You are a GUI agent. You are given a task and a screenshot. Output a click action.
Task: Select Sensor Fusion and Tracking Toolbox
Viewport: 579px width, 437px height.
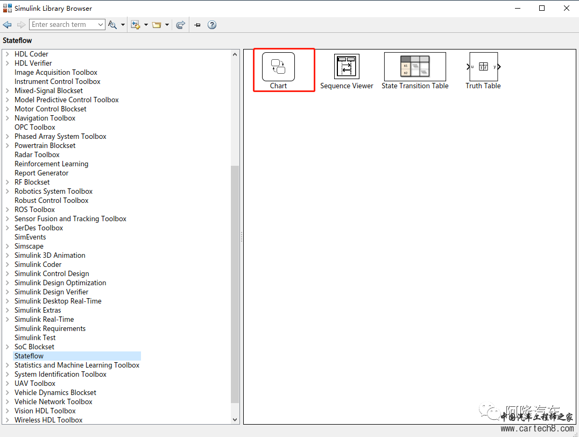coord(70,219)
